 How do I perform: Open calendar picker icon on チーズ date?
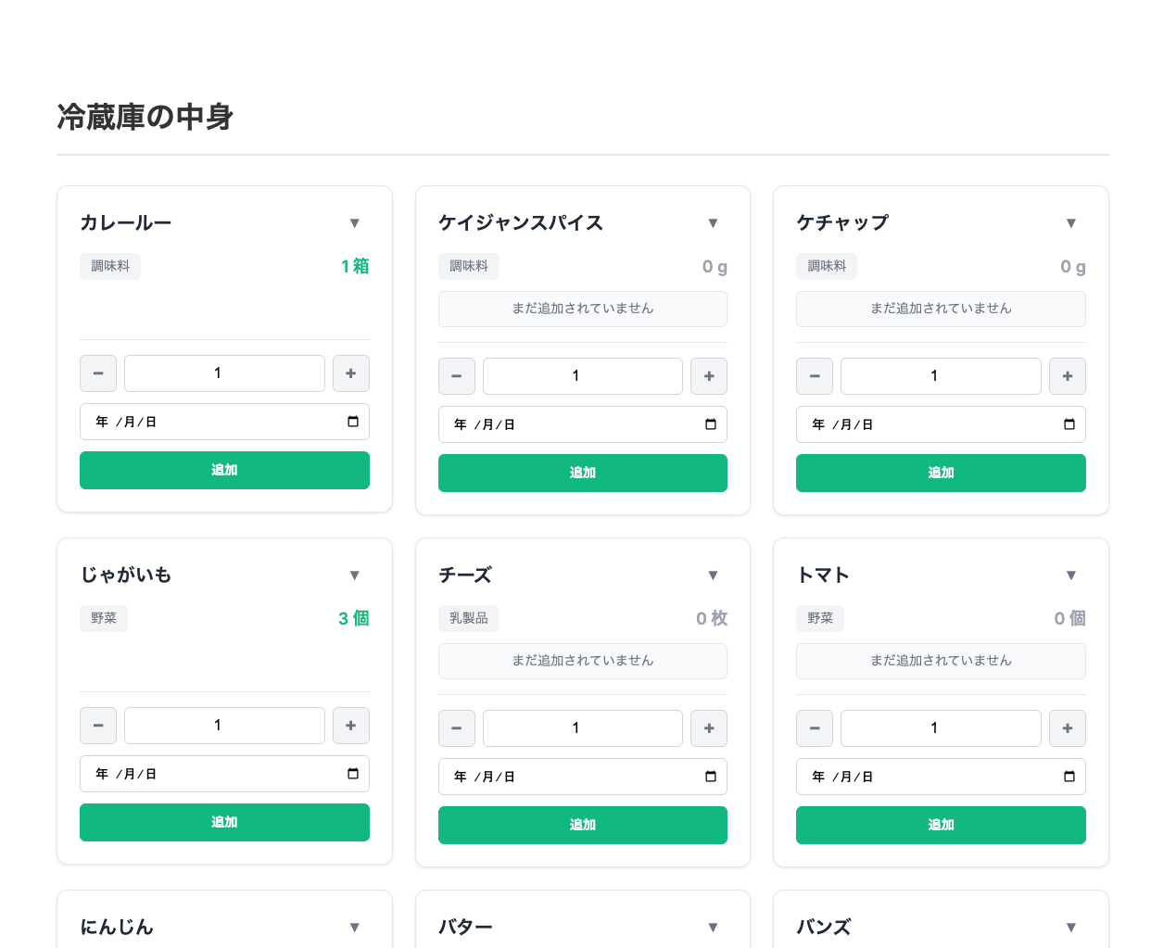[x=711, y=777]
